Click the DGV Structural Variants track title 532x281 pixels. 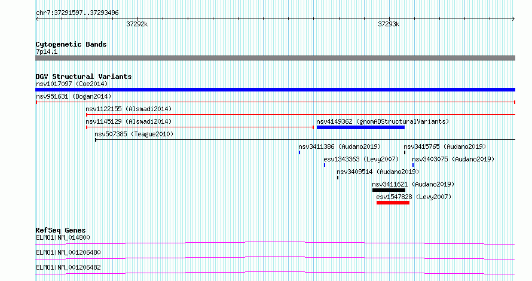coord(84,77)
